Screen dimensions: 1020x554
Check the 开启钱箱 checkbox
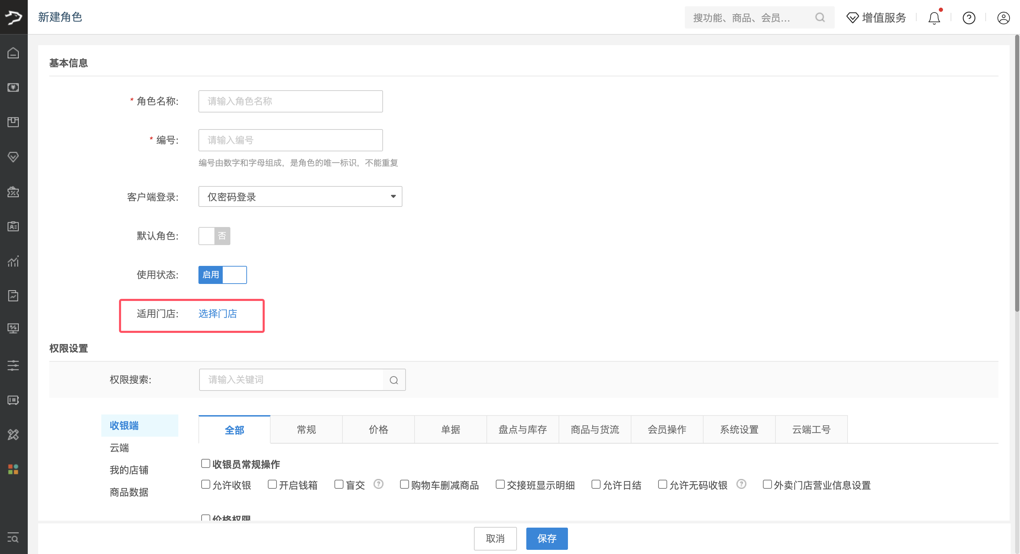pos(272,484)
